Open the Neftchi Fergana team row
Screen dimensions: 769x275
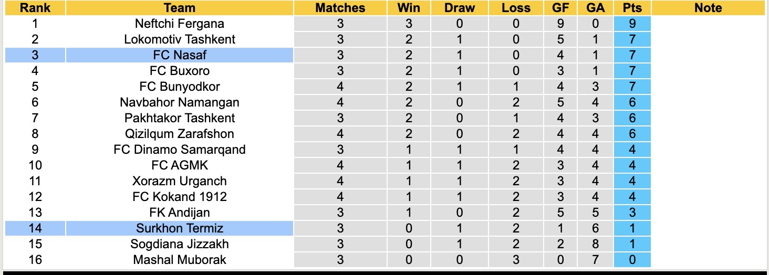(x=180, y=24)
